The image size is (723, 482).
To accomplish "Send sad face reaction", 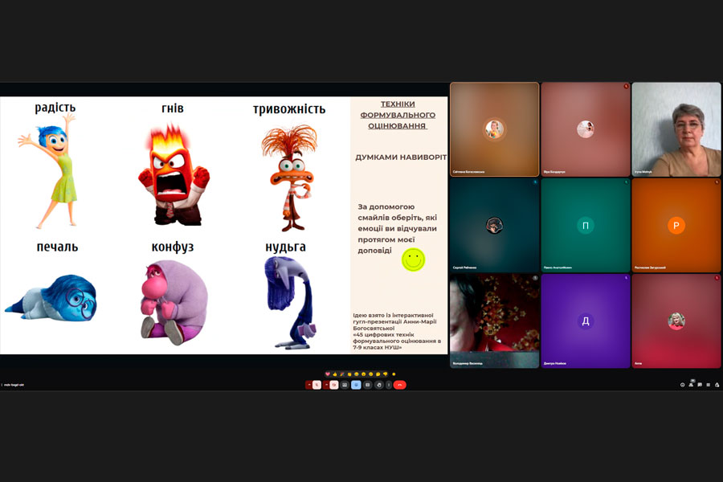I will [370, 374].
